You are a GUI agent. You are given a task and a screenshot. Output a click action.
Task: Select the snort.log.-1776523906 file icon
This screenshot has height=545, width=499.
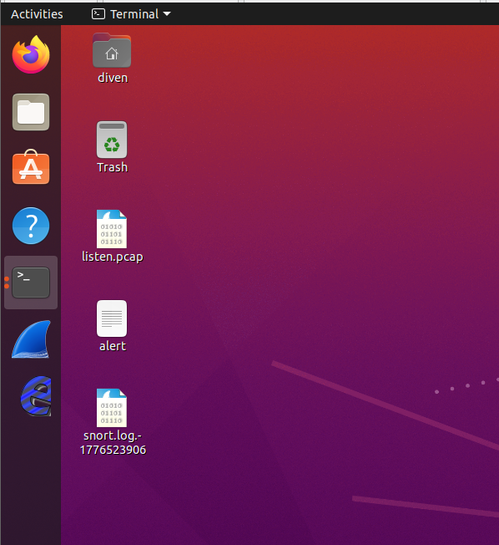pyautogui.click(x=112, y=408)
